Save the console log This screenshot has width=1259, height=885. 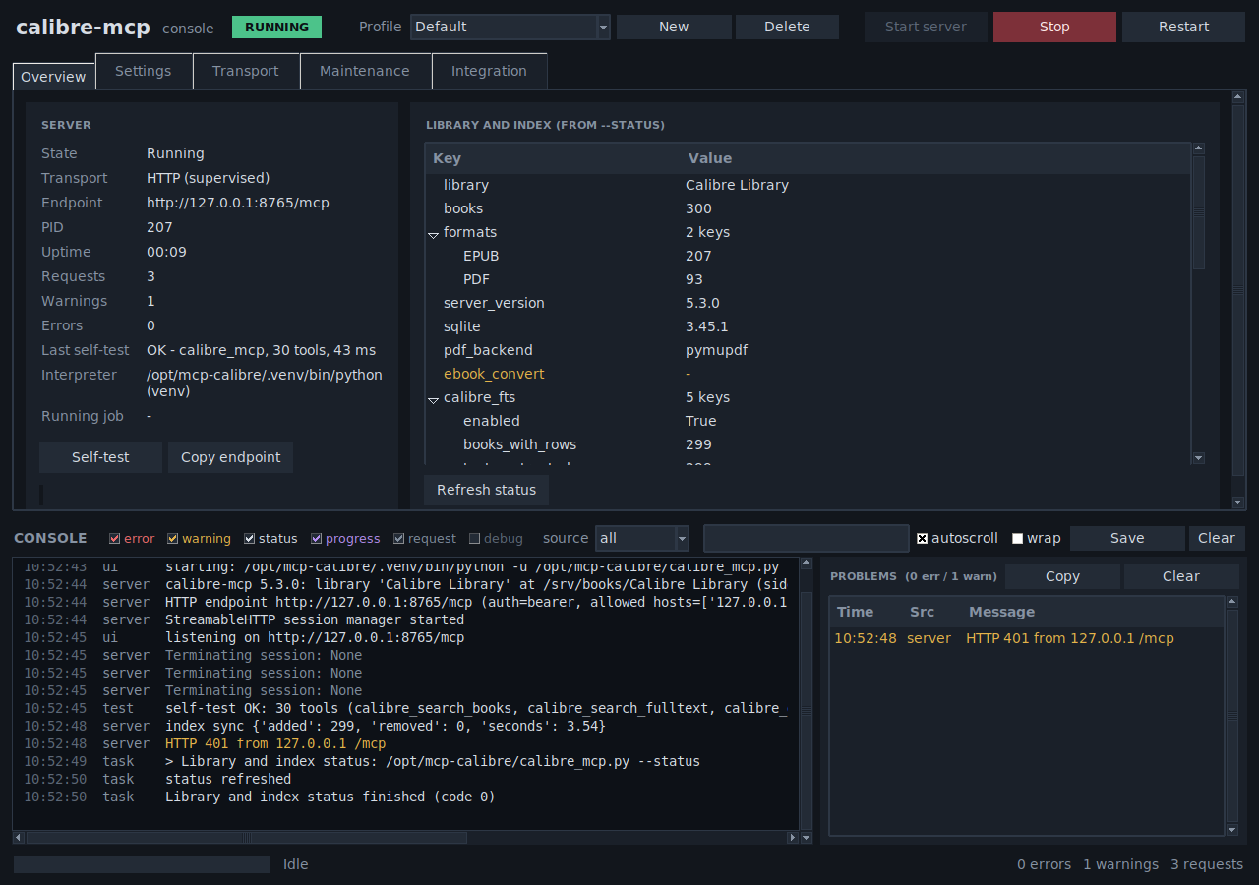1127,538
